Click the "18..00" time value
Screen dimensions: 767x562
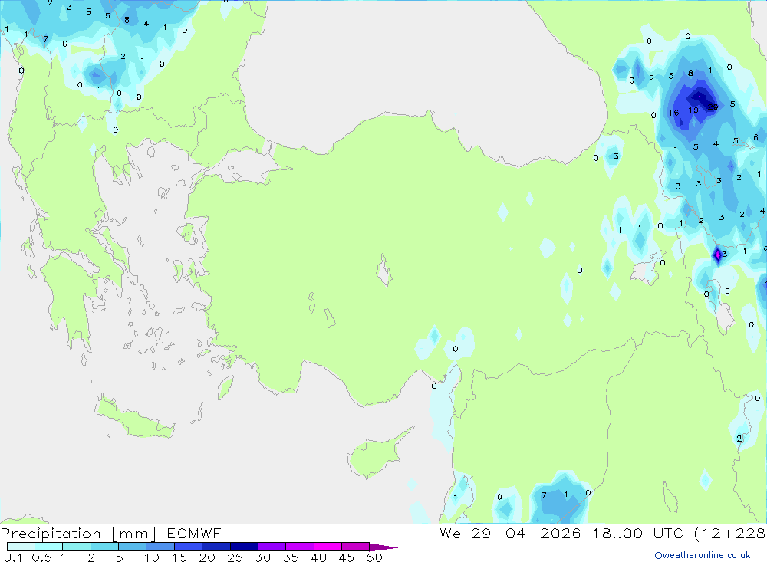point(617,534)
